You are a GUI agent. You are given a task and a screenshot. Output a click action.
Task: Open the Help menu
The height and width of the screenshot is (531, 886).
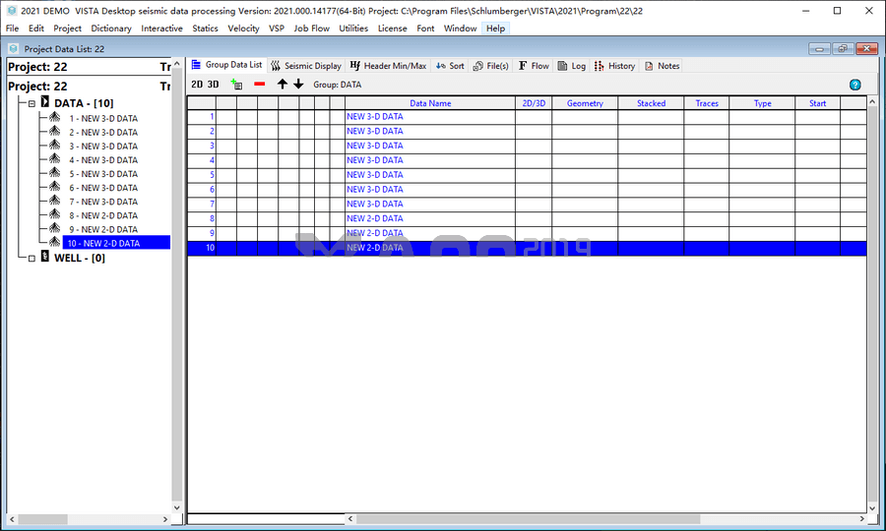[495, 29]
